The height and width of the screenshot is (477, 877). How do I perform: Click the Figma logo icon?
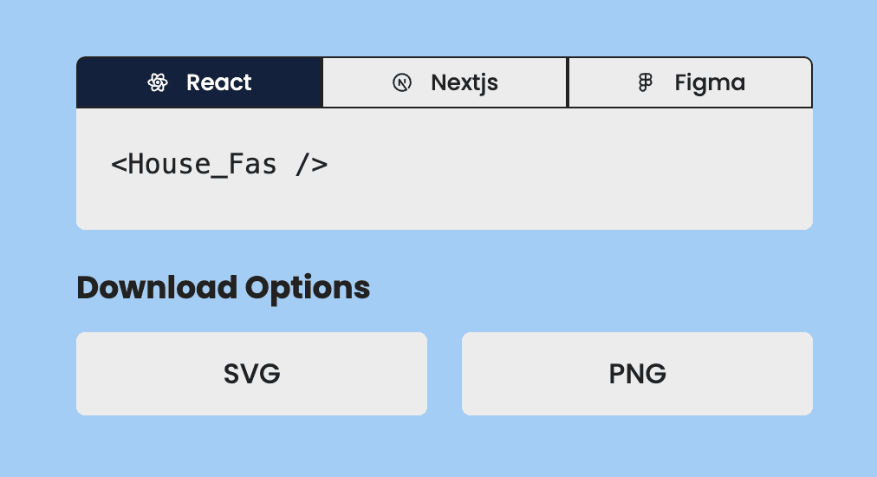coord(645,83)
